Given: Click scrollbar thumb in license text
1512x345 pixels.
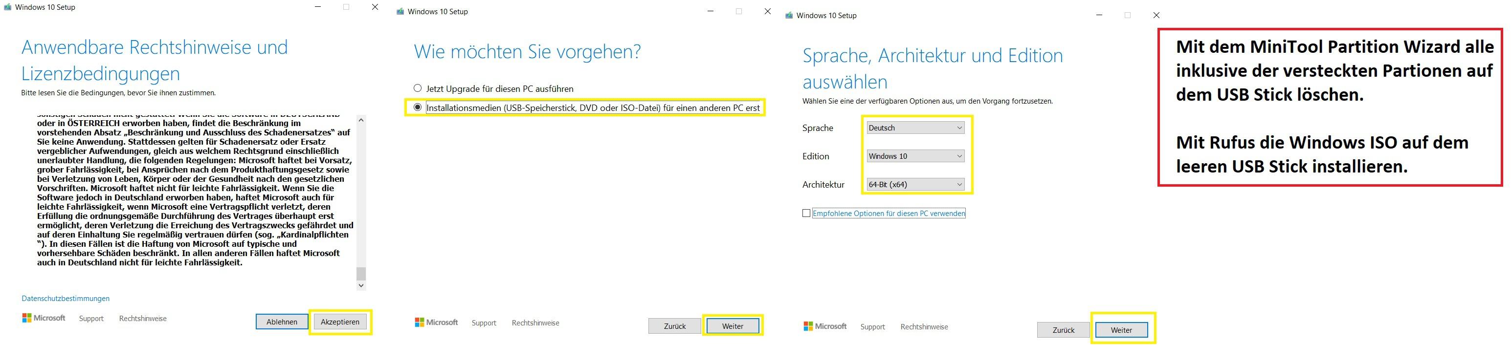Looking at the screenshot, I should coord(361,274).
